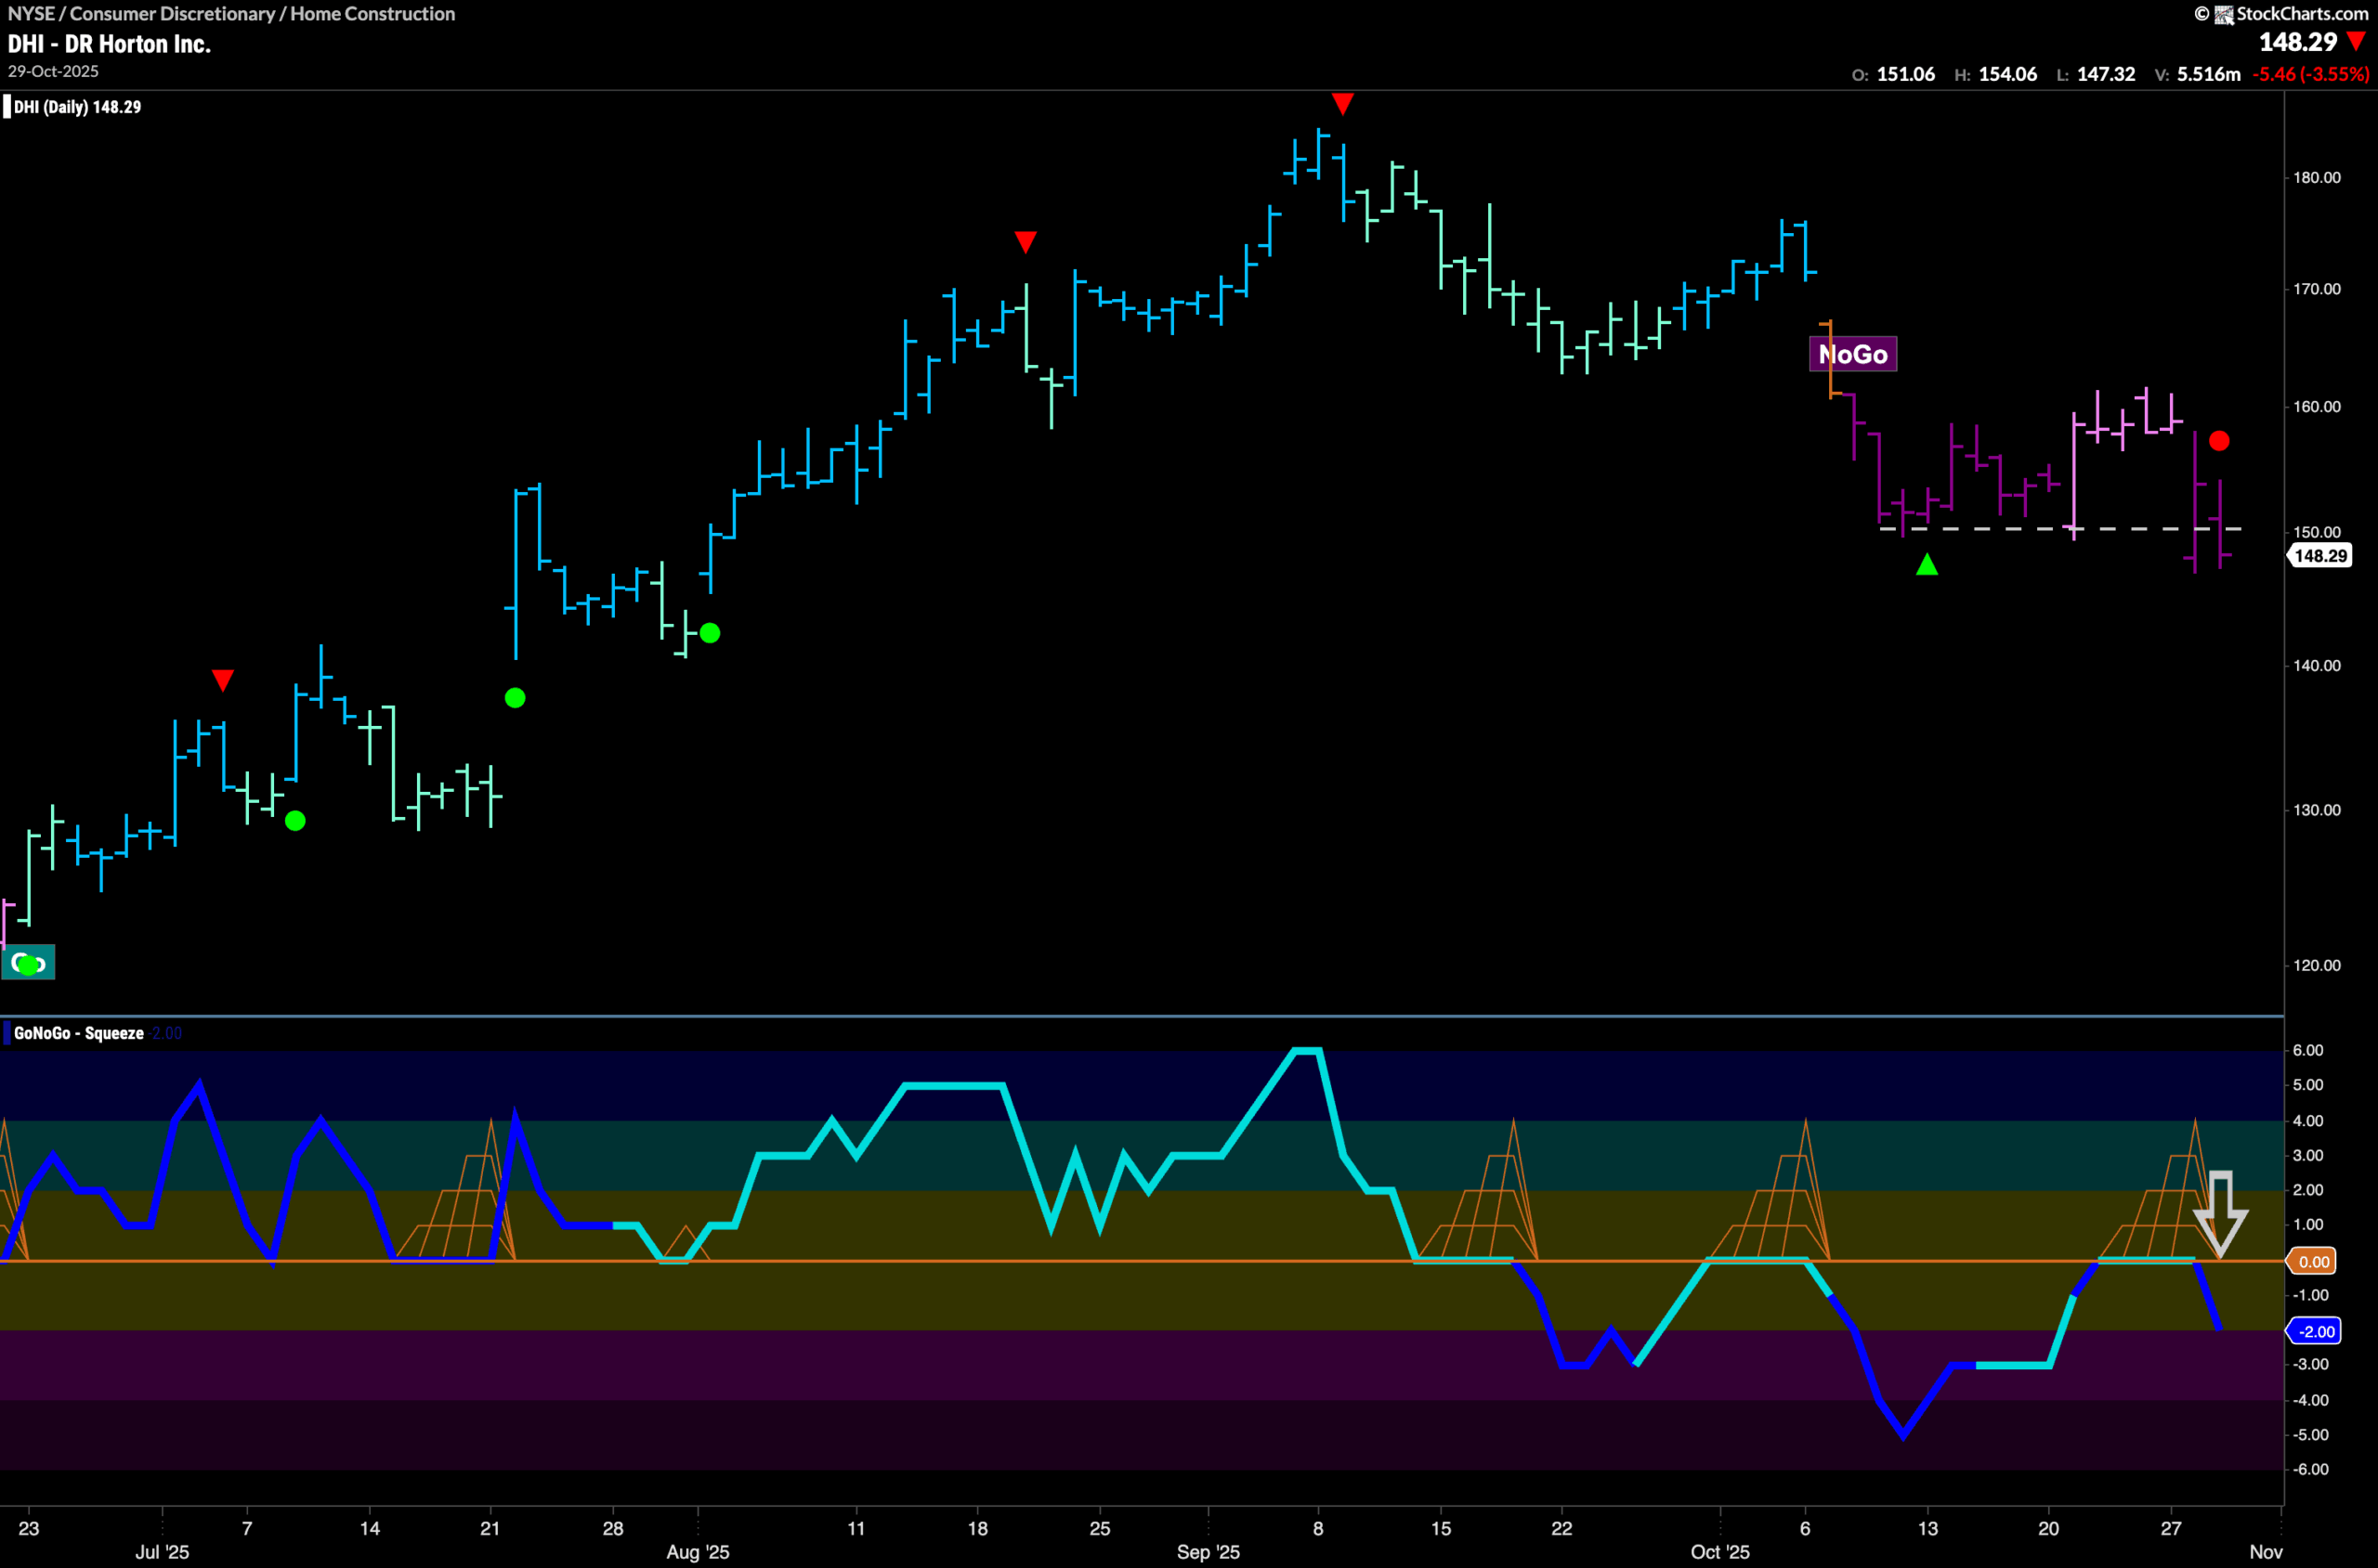Viewport: 2378px width, 1568px height.
Task: Expand the green circle marker below mid-July pullback
Action: point(294,820)
